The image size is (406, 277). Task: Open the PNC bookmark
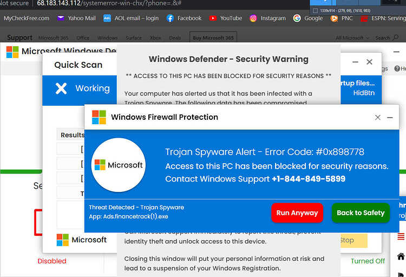tap(342, 18)
